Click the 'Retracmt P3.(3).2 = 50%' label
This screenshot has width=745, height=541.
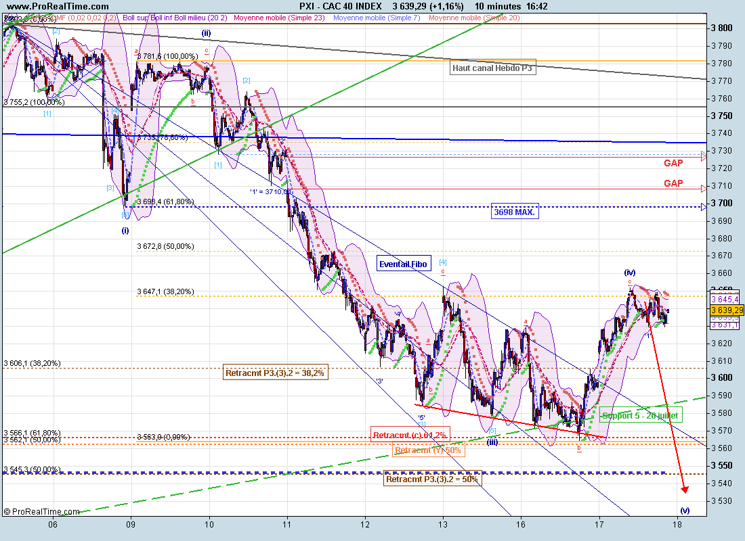pos(432,479)
